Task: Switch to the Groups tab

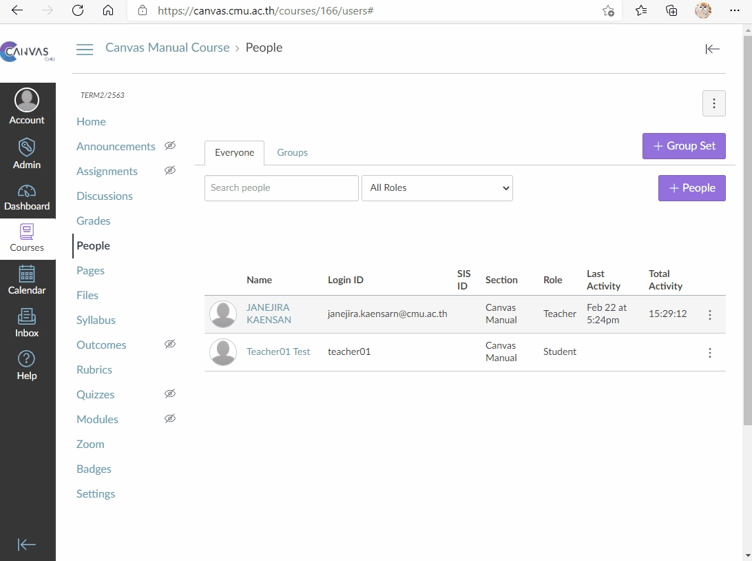Action: (292, 153)
